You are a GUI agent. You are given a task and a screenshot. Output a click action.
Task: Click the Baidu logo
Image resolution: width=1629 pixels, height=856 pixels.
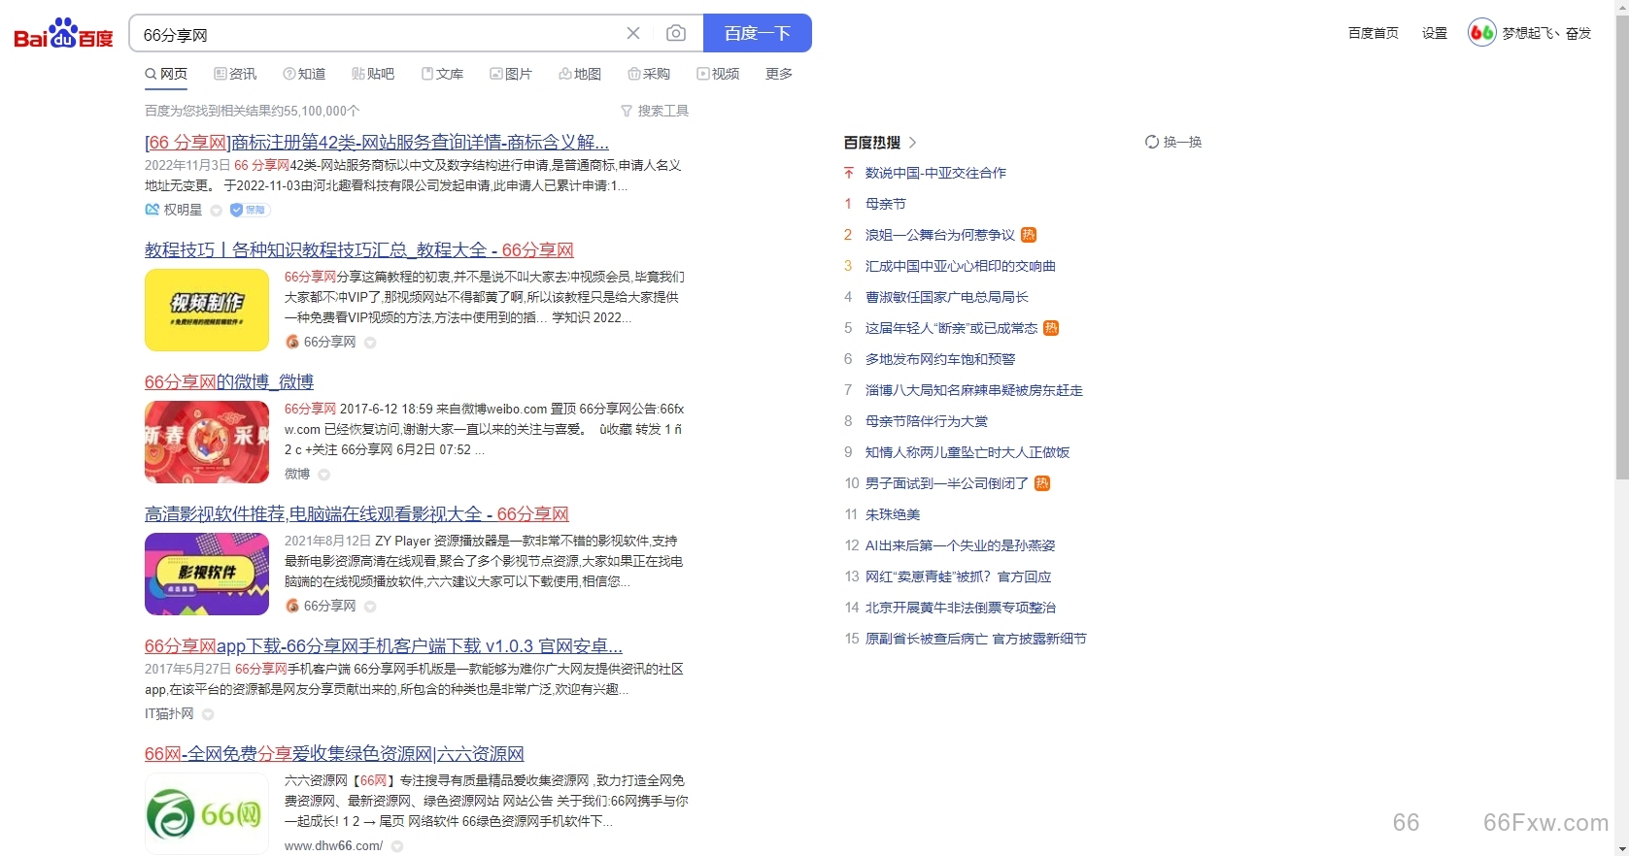[63, 34]
